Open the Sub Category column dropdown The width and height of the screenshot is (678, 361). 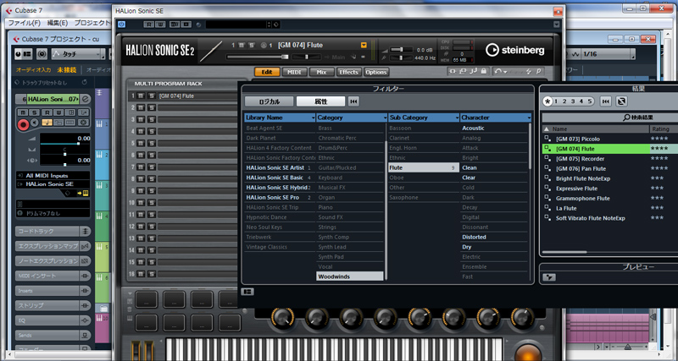[x=457, y=118]
